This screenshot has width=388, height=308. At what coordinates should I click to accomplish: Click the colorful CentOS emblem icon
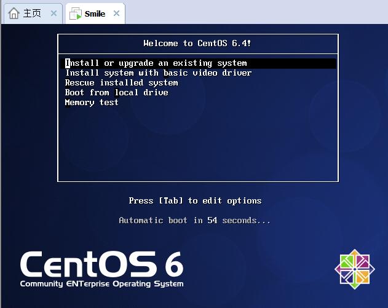(355, 269)
